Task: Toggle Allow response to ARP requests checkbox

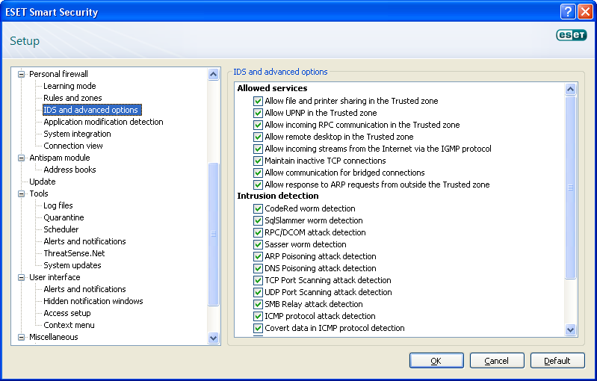Action: (x=258, y=185)
